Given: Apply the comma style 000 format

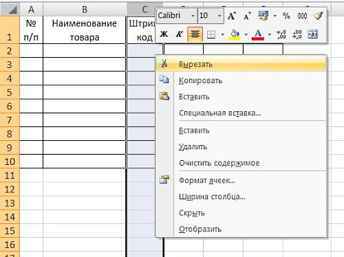Looking at the screenshot, I should [302, 16].
